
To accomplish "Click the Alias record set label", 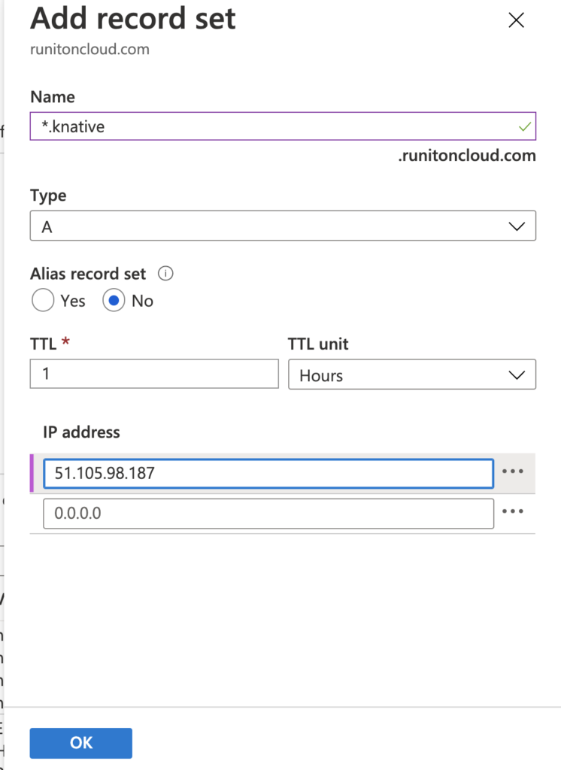I will click(88, 274).
